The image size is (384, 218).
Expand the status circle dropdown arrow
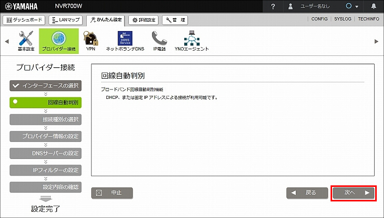pyautogui.click(x=357, y=7)
